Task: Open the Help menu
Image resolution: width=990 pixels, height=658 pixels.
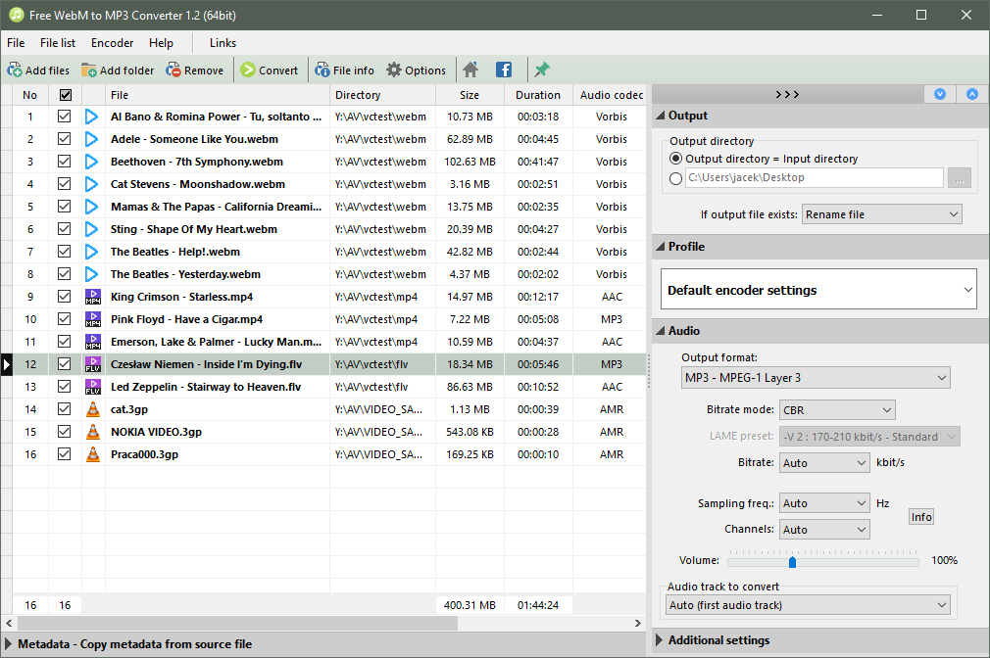Action: (161, 43)
